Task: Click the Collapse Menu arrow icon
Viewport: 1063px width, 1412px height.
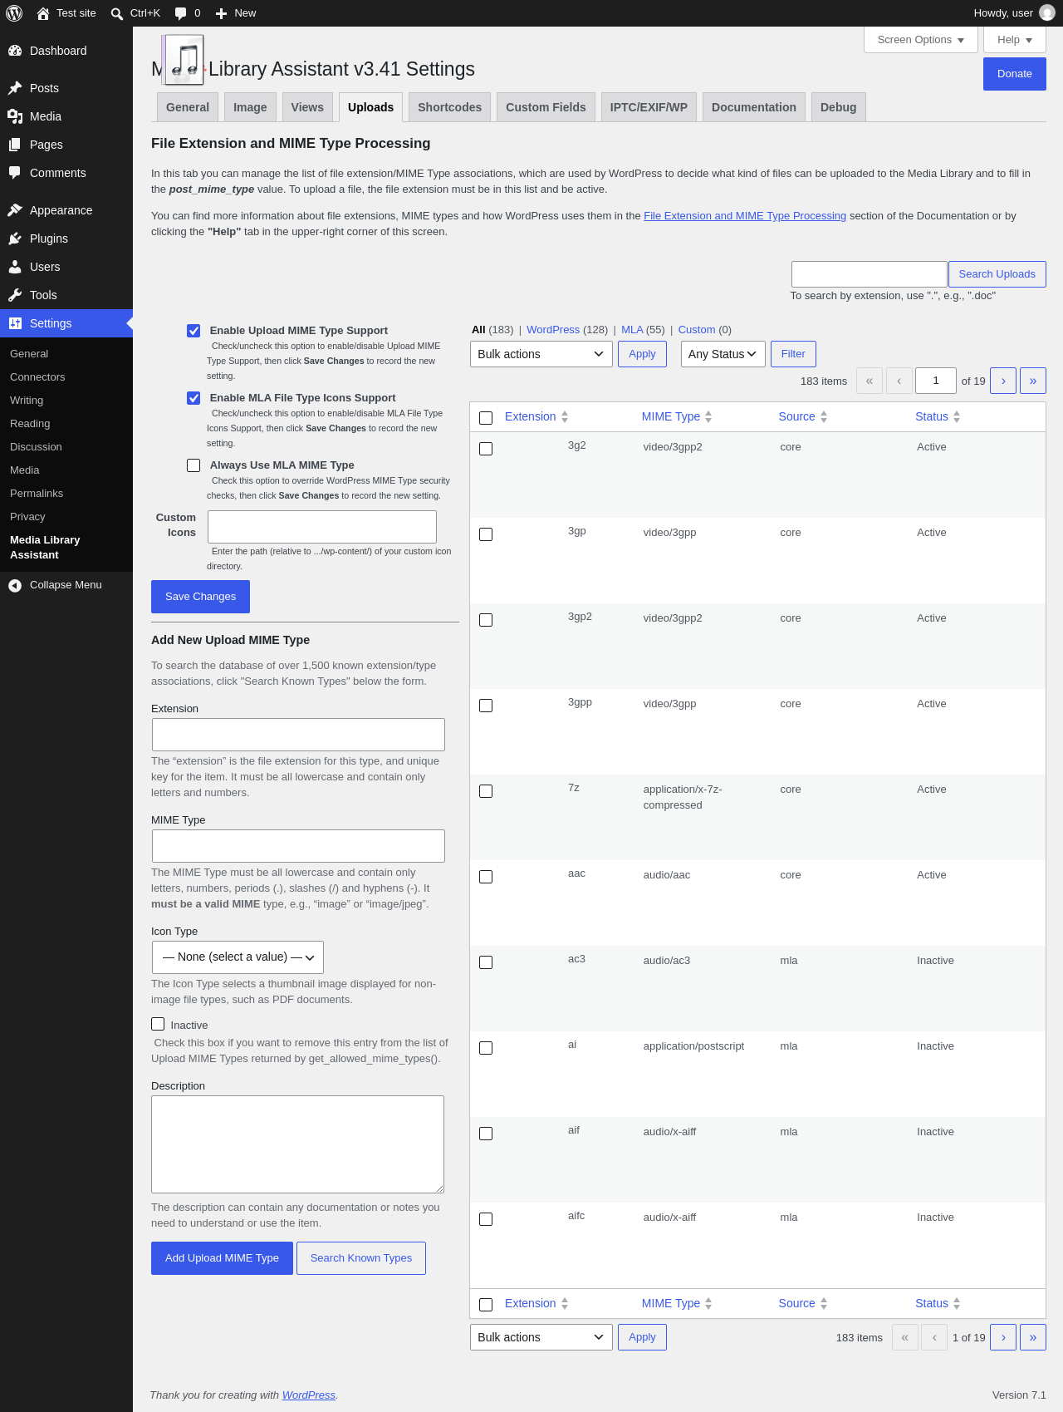Action: point(15,585)
